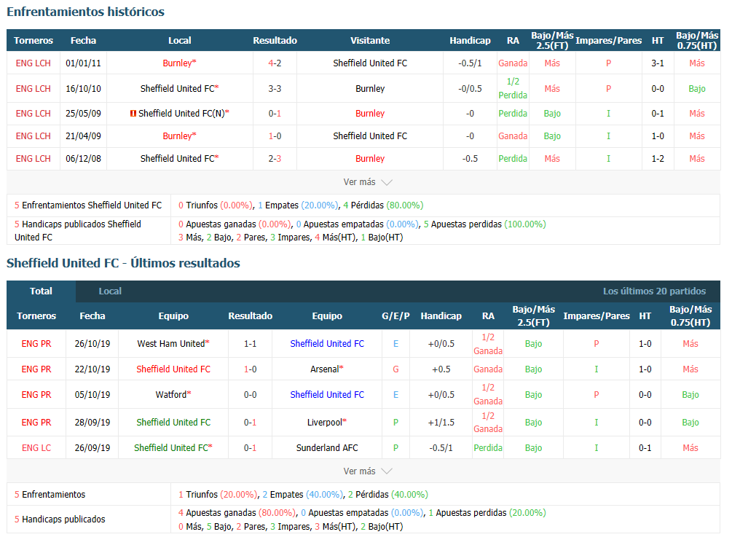
Task: Click the 0-0 result against Watford
Action: tap(251, 395)
